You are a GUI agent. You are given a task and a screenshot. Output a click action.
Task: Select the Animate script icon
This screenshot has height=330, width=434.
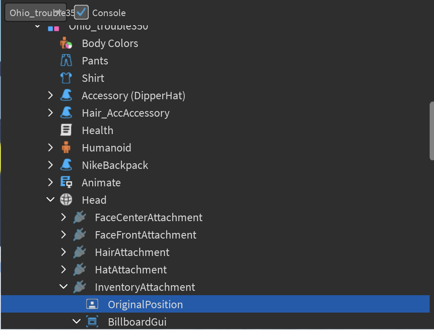click(x=66, y=182)
